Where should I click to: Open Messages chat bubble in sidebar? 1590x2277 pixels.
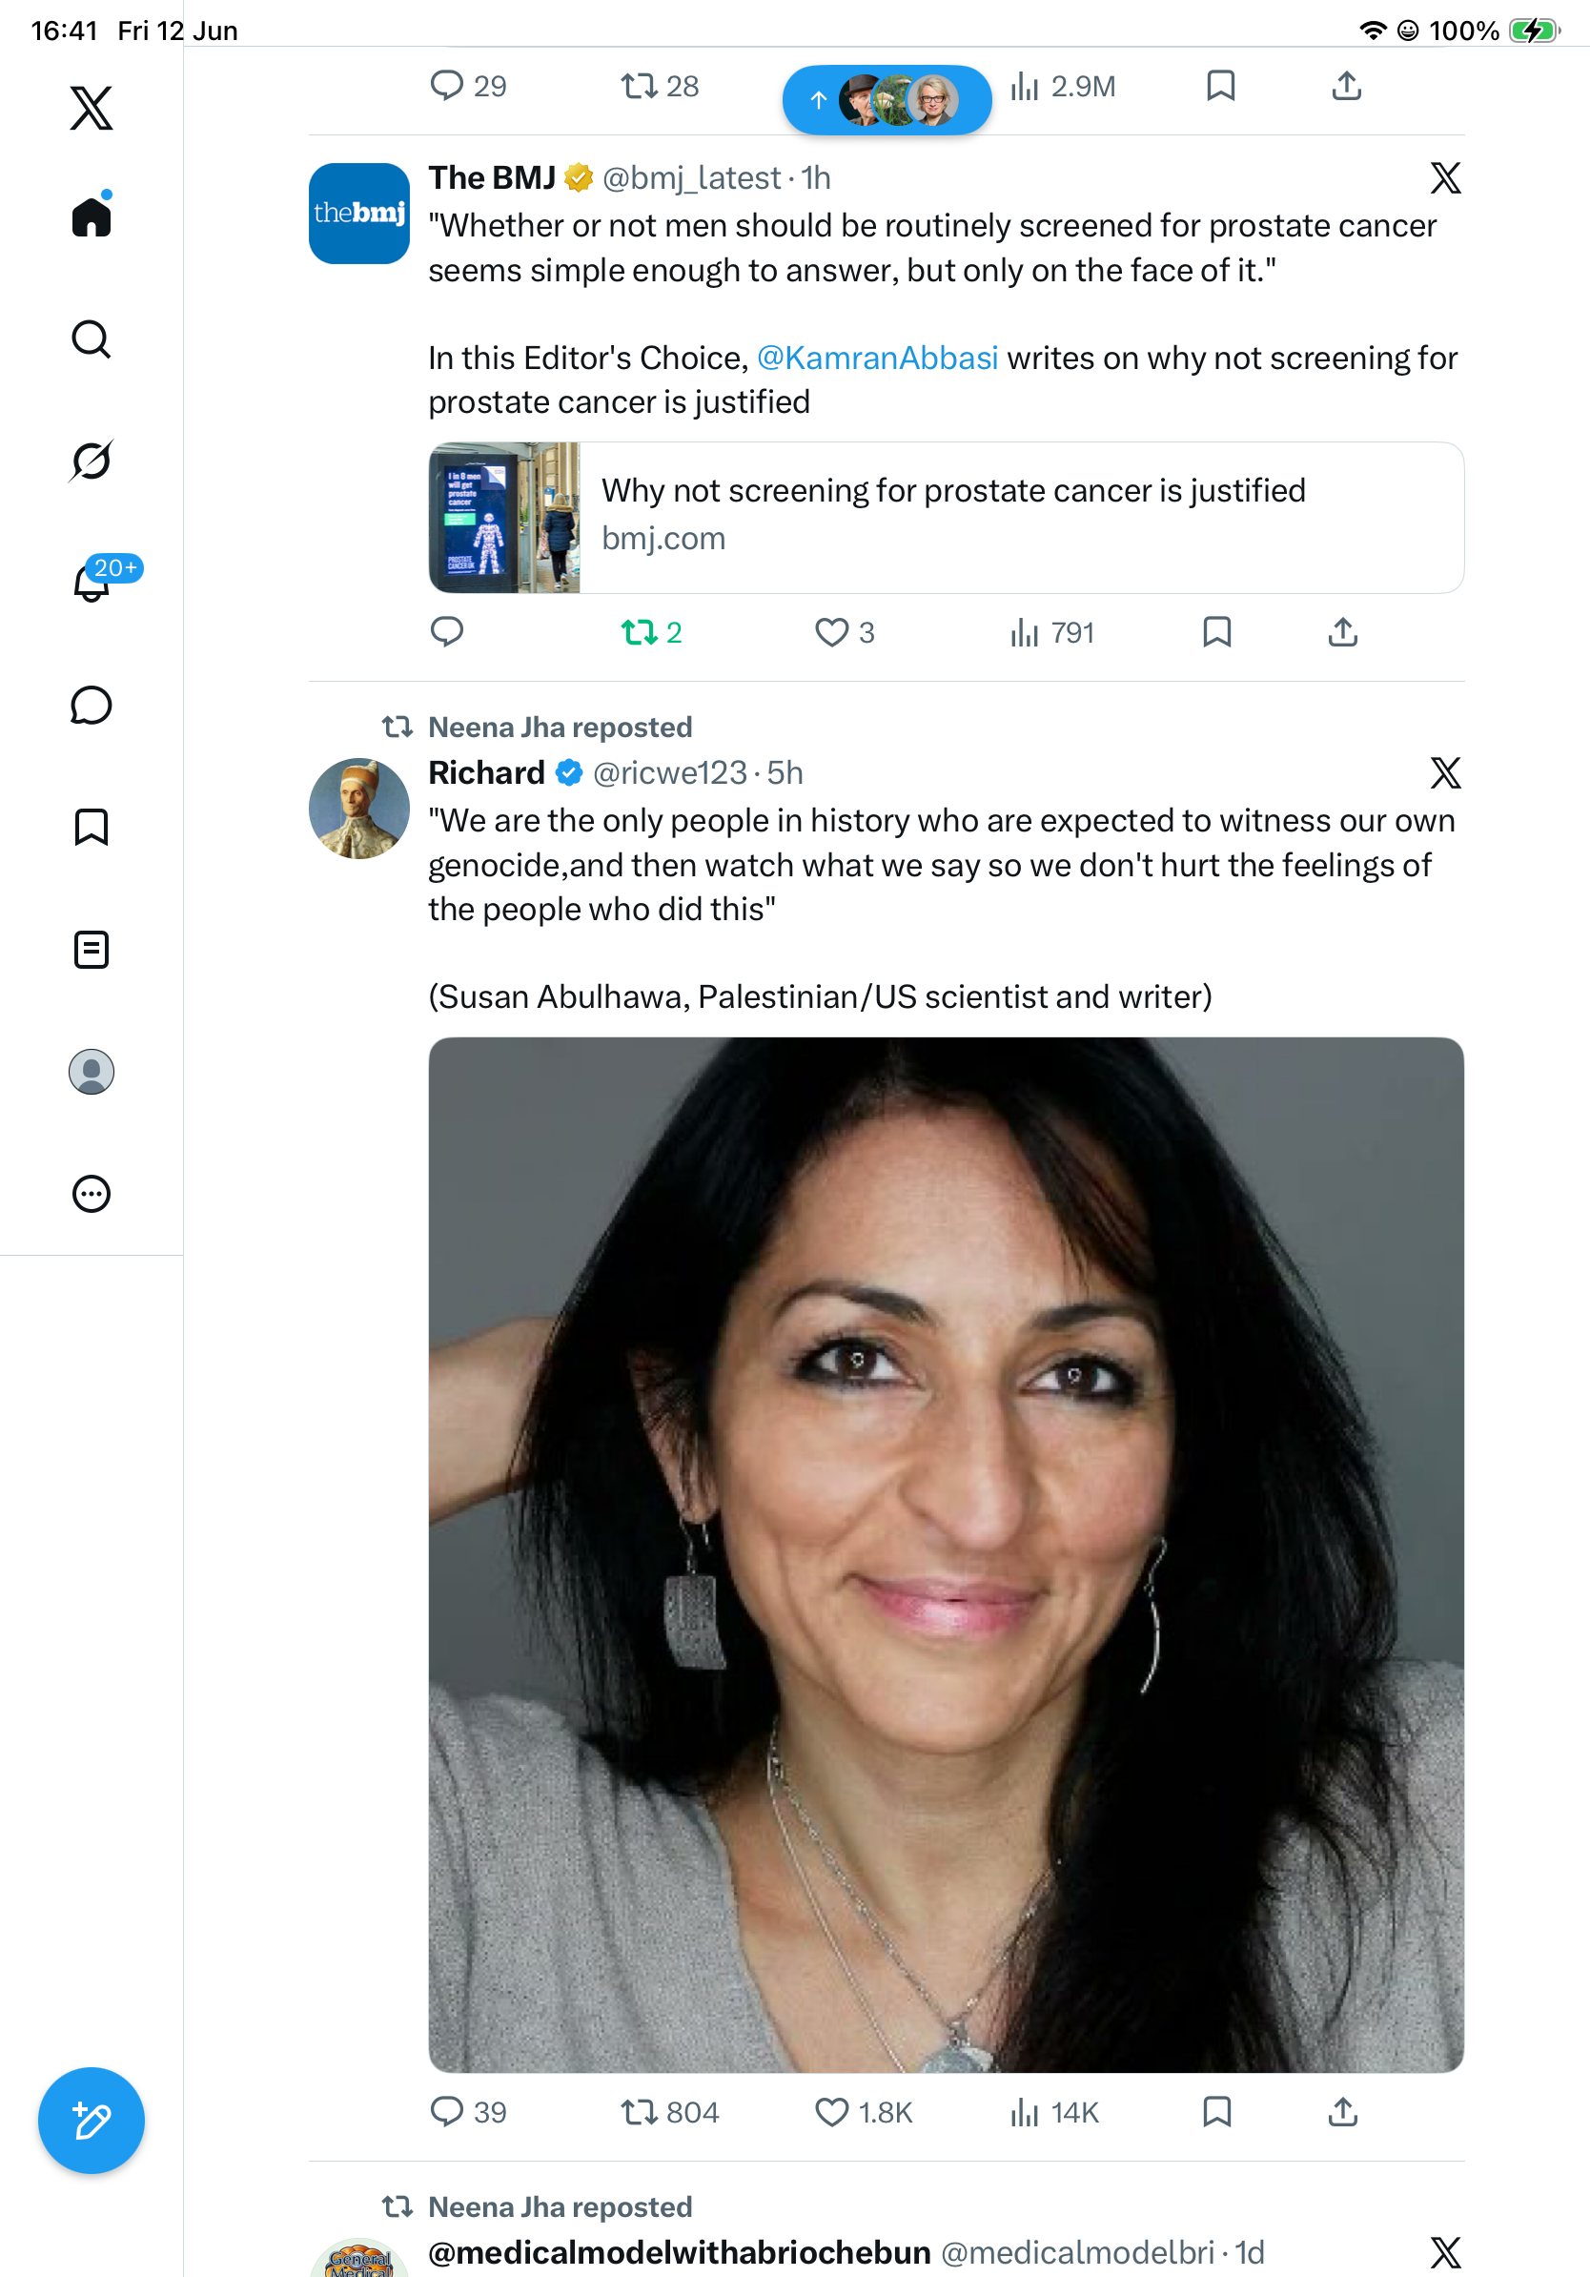92,705
